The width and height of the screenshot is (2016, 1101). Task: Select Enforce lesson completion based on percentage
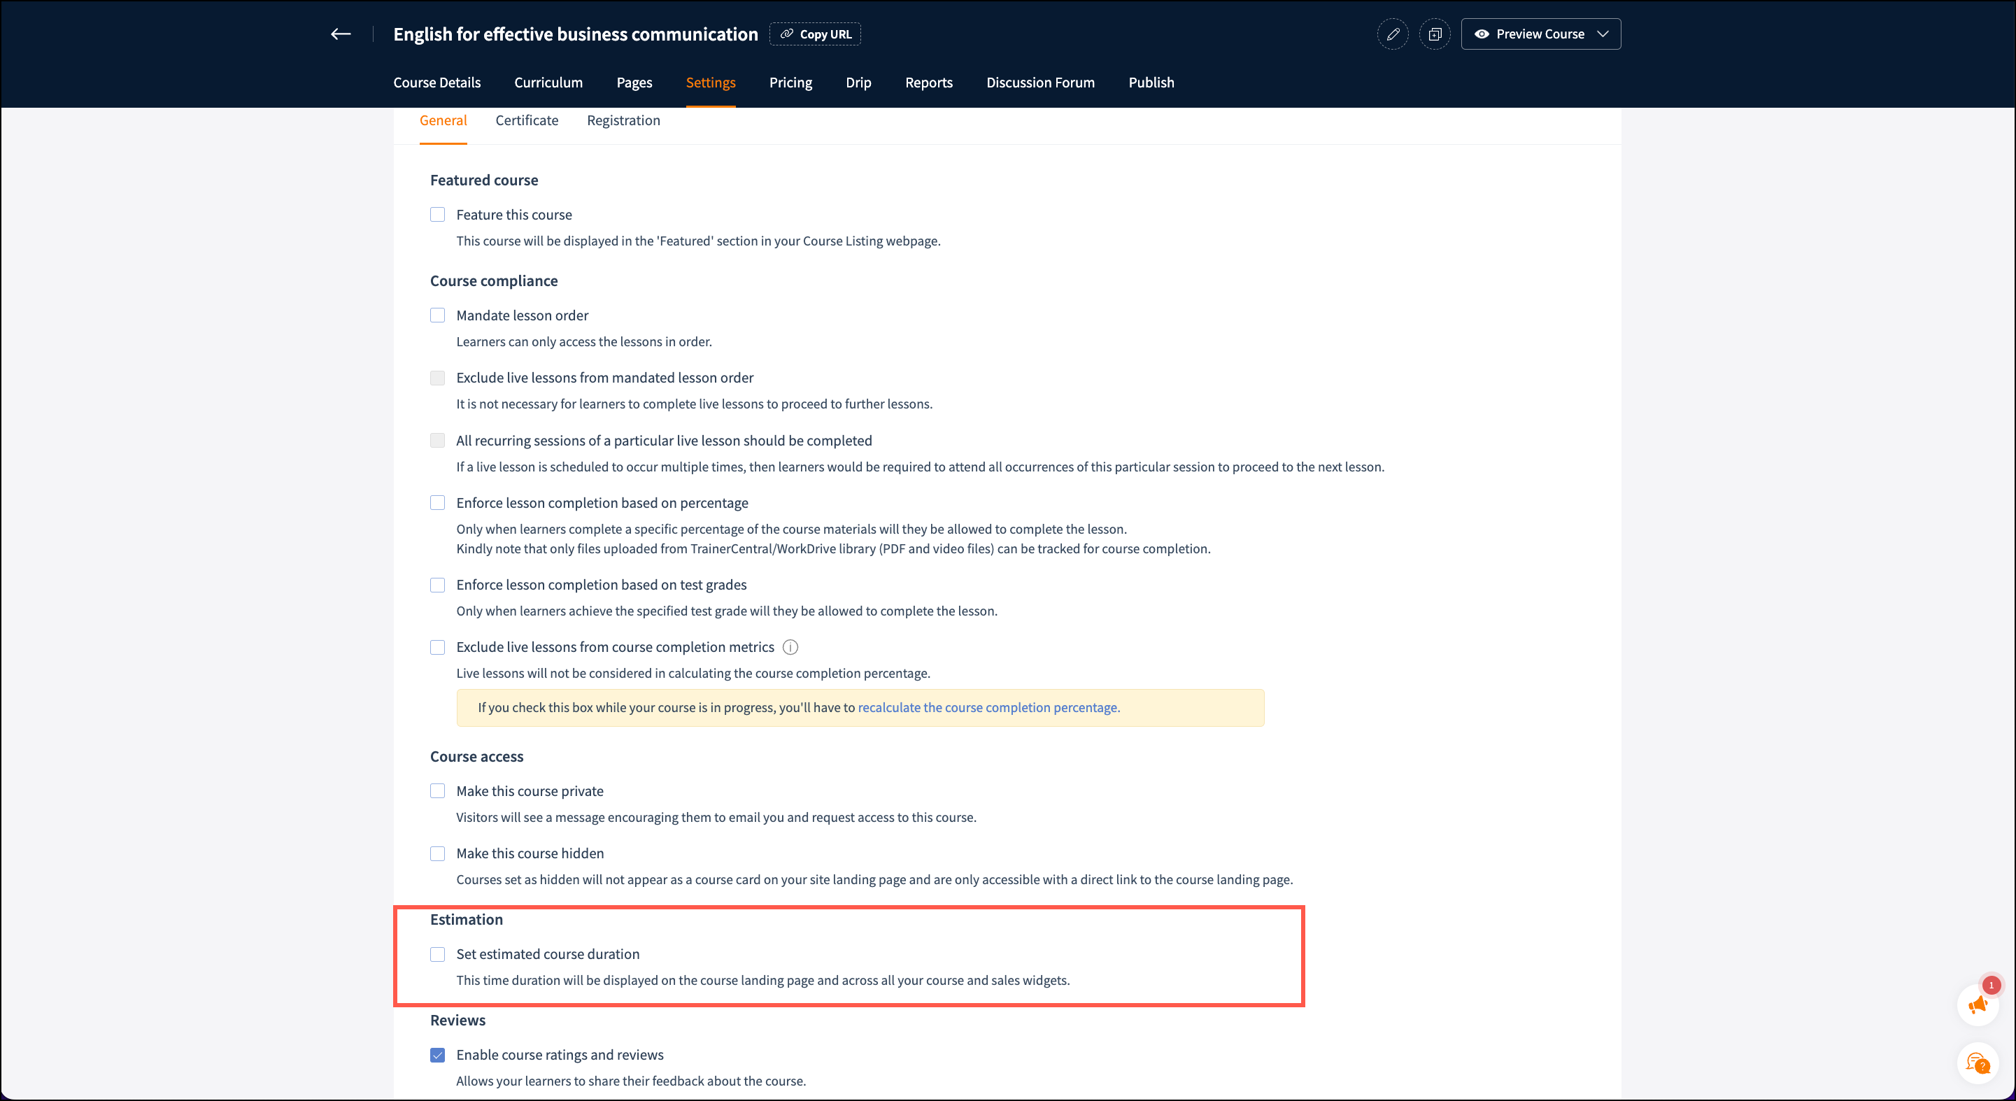437,503
